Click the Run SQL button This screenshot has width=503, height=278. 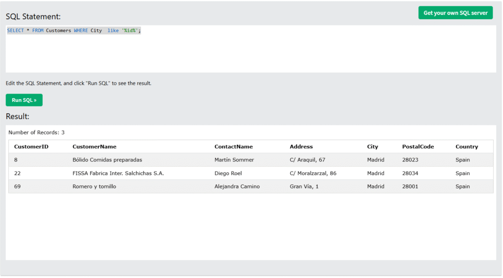[24, 100]
